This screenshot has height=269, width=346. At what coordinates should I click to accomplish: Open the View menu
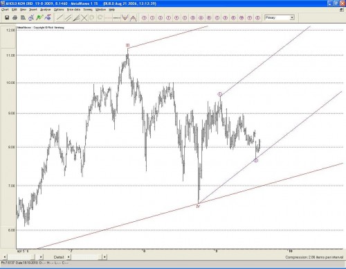pos(23,10)
